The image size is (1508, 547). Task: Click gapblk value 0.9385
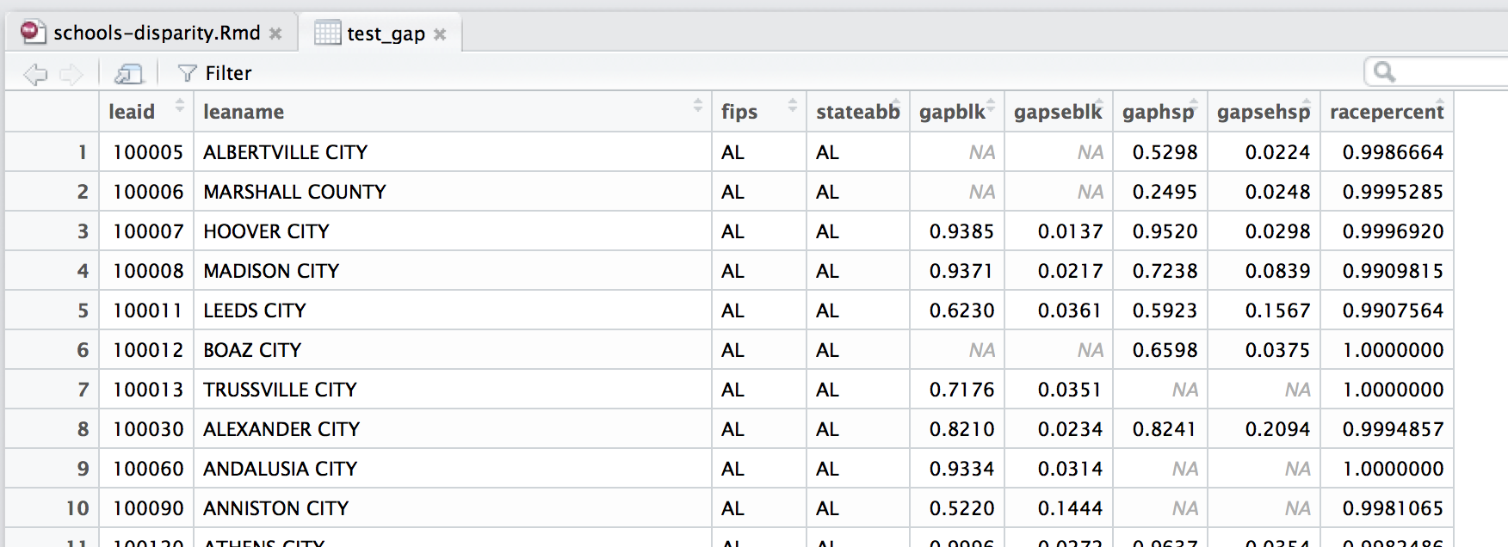(961, 231)
